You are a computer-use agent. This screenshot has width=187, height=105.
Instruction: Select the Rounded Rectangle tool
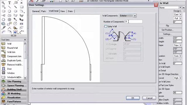click(4, 11)
